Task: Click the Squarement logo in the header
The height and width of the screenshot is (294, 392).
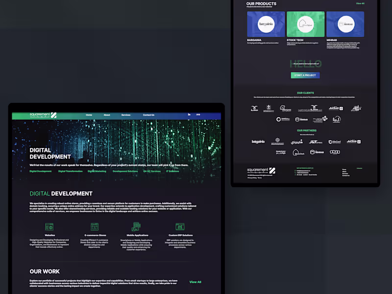Action: 43,115
